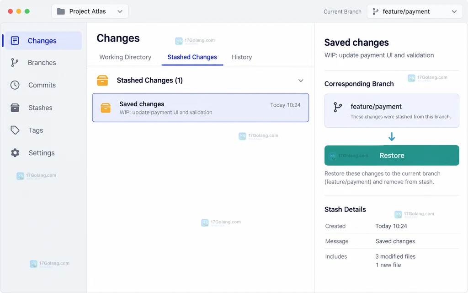Viewport: 468px width, 293px height.
Task: Click the 'Today 10:24' timestamp in the stash row
Action: click(285, 105)
